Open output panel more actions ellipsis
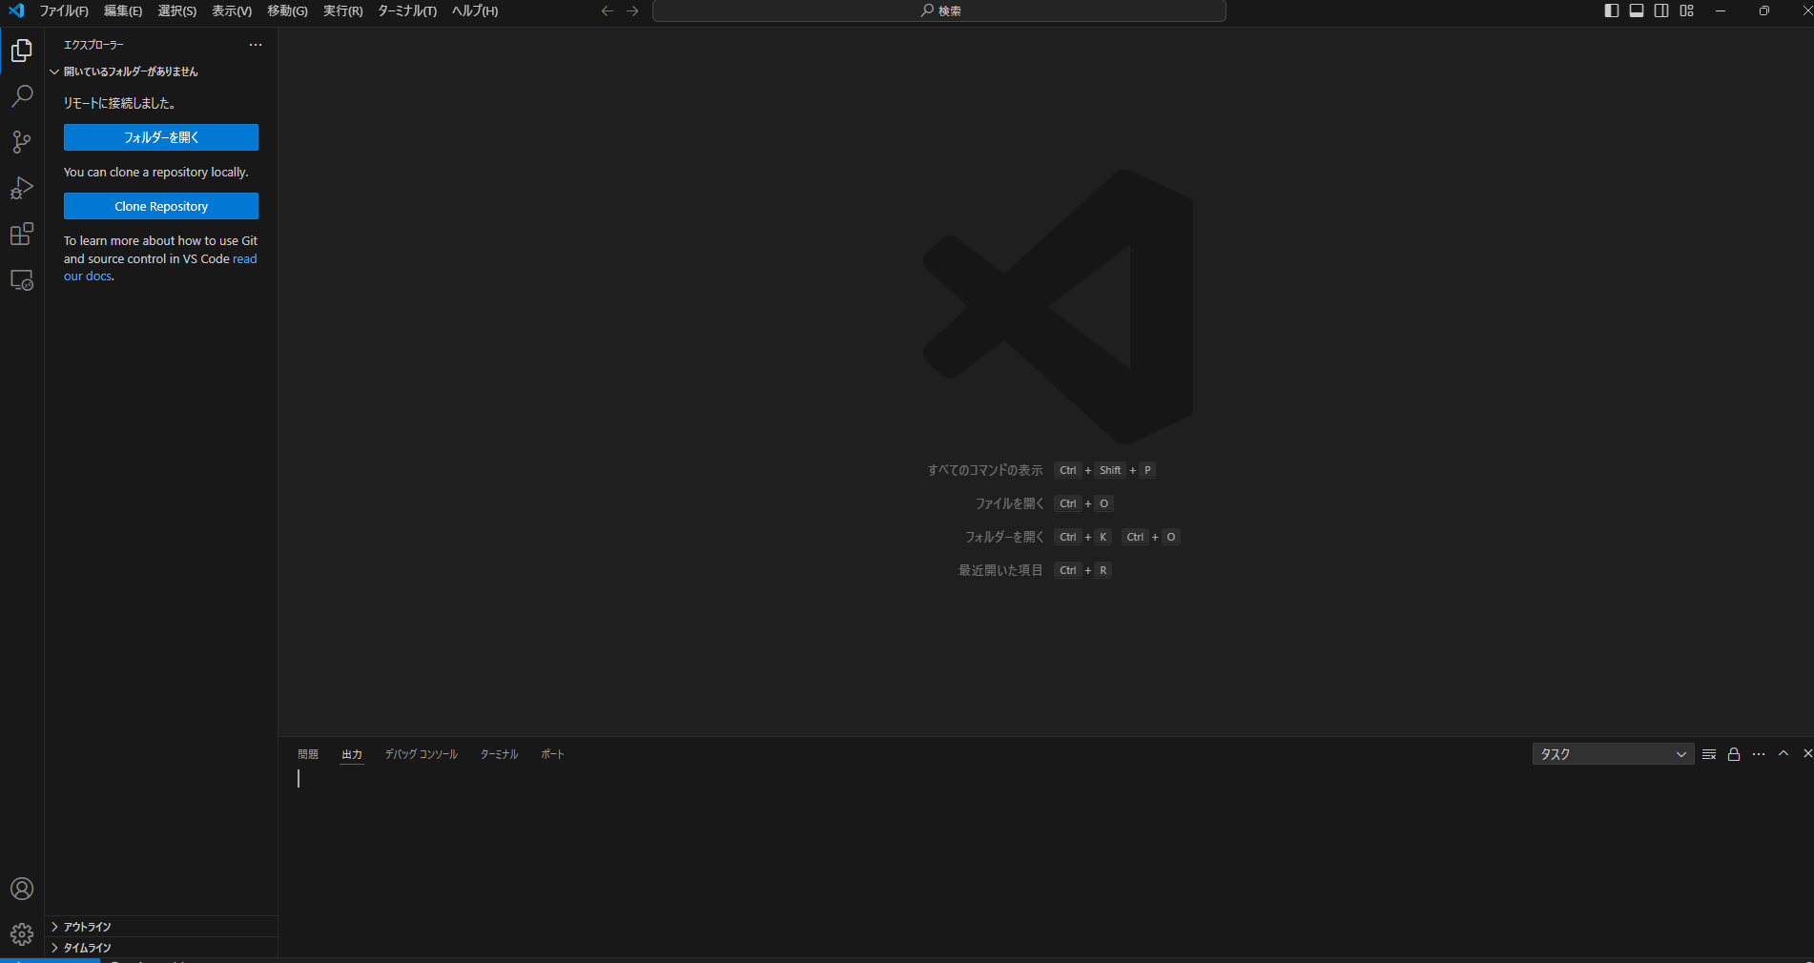 (x=1759, y=754)
